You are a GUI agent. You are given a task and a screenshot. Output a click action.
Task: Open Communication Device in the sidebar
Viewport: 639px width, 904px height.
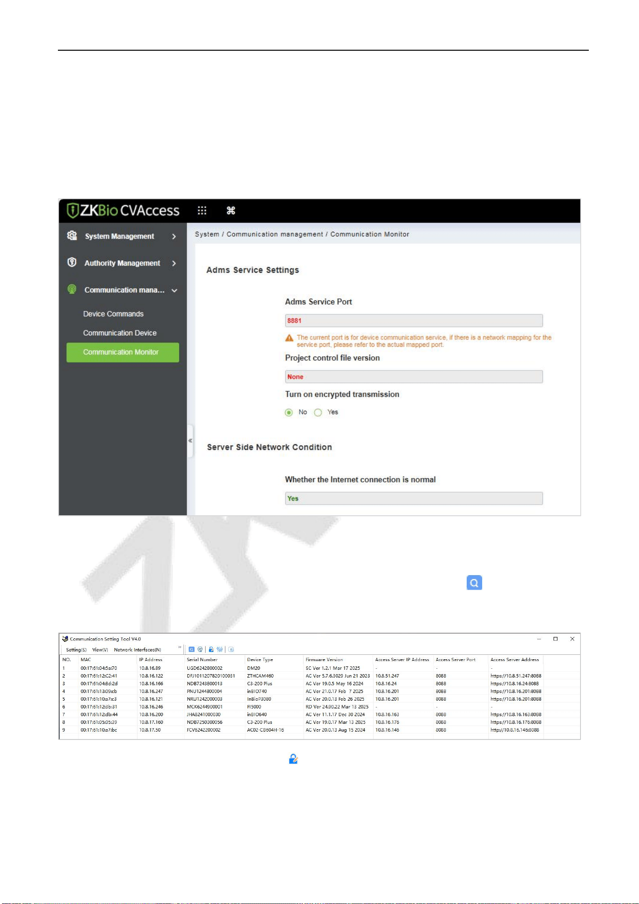click(x=120, y=333)
